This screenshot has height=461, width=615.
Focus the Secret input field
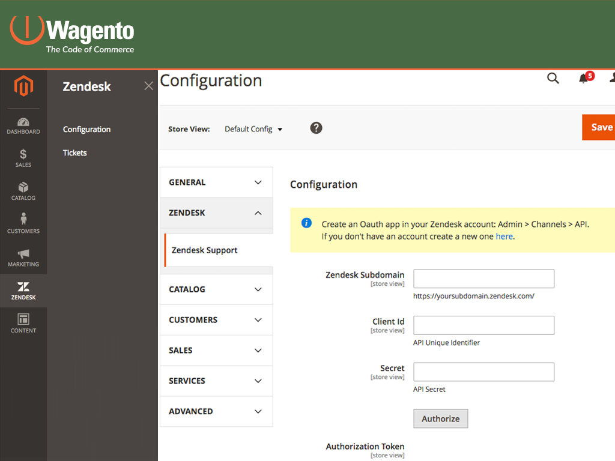click(x=483, y=372)
